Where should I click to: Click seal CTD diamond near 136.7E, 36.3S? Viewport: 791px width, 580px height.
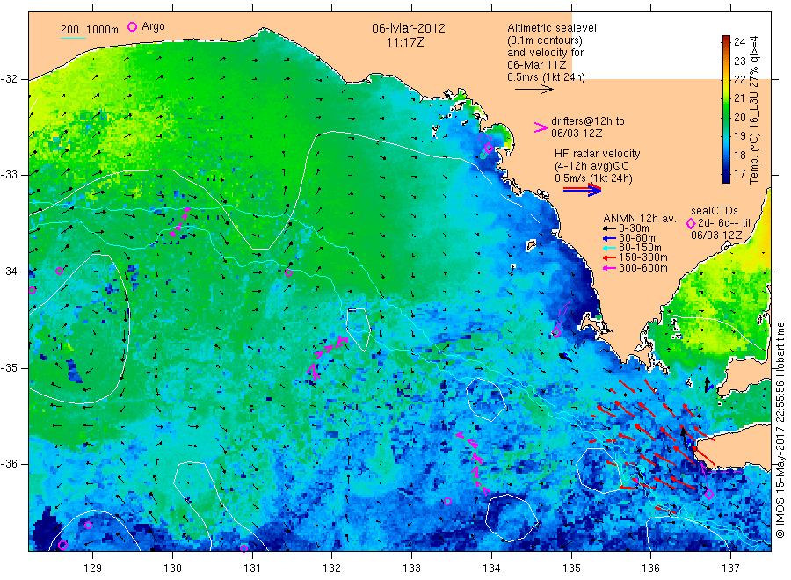(x=708, y=495)
